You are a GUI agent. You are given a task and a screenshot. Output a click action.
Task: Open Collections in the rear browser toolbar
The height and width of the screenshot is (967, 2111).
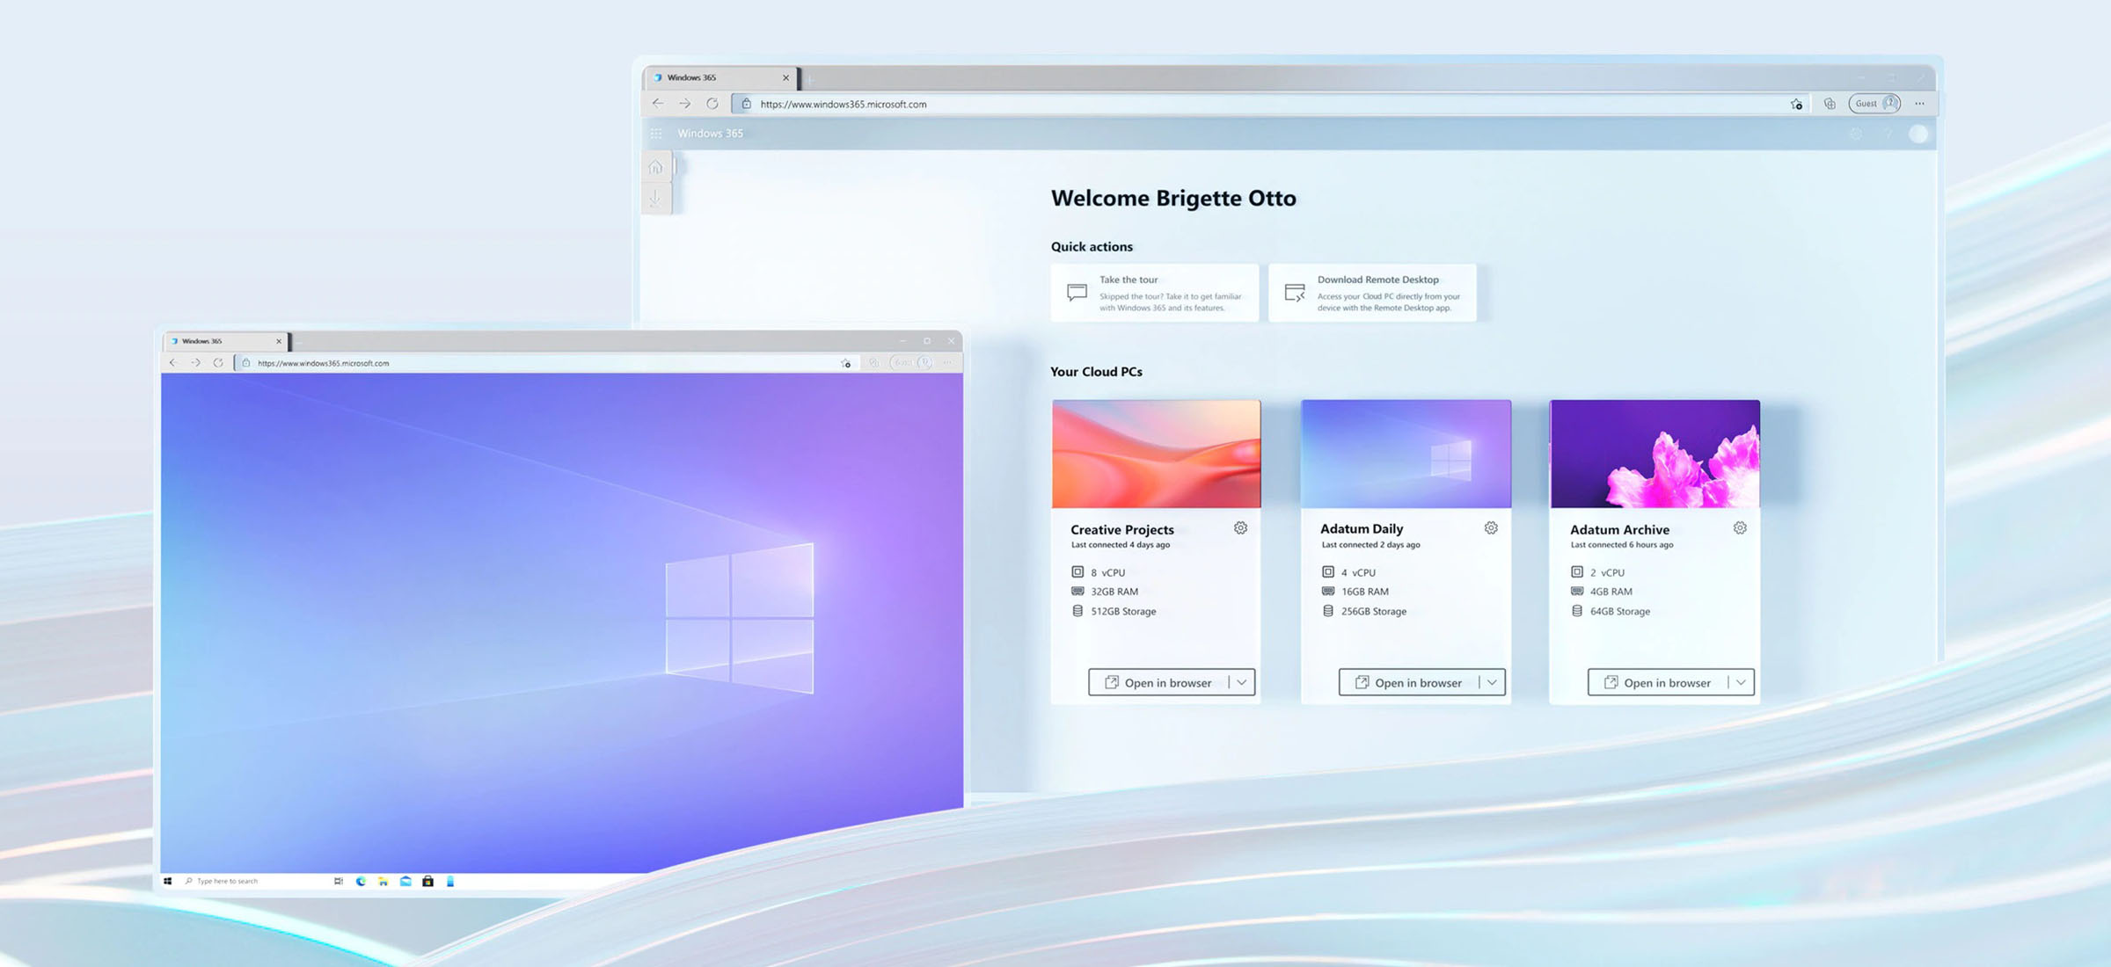(1830, 104)
